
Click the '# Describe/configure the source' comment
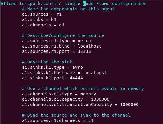(x=63, y=35)
